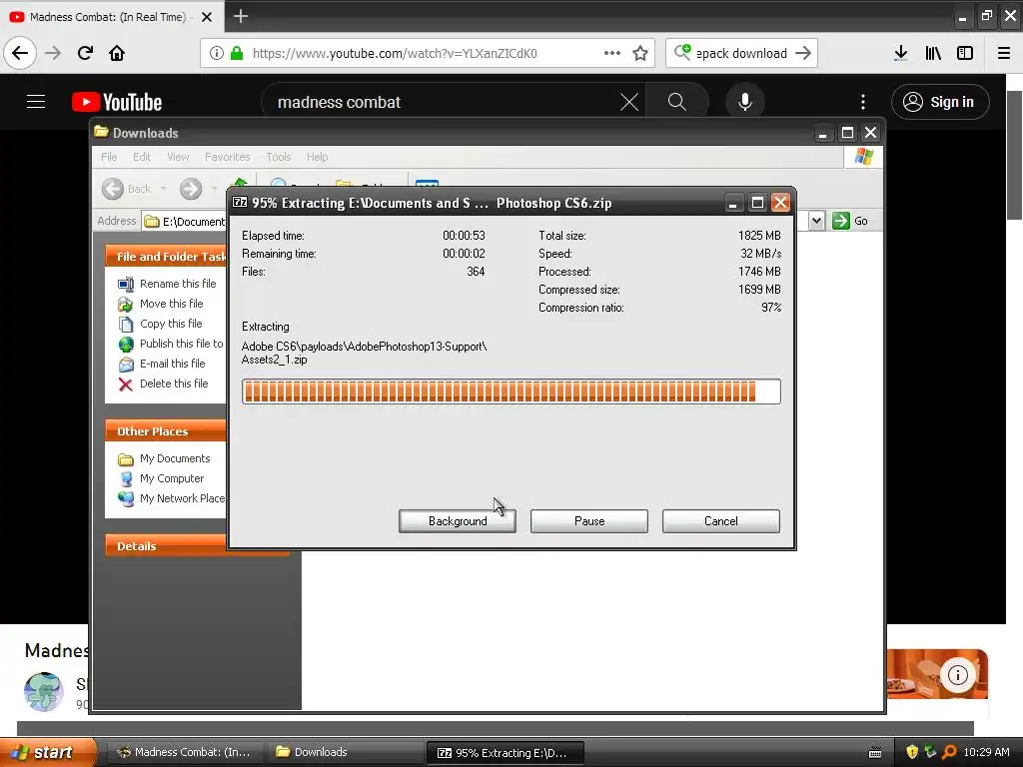Search with voice microphone button
Viewport: 1023px width, 767px height.
(745, 102)
